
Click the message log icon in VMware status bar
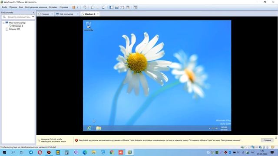(x=273, y=147)
